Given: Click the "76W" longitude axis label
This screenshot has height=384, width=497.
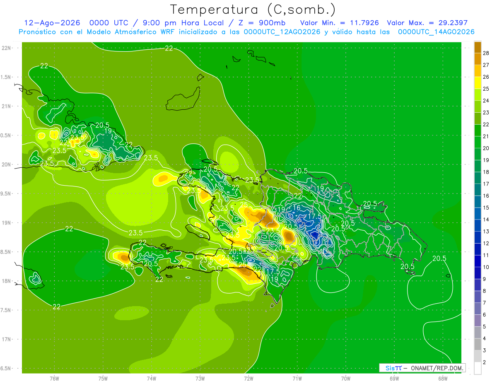Looking at the screenshot, I should click(54, 378).
